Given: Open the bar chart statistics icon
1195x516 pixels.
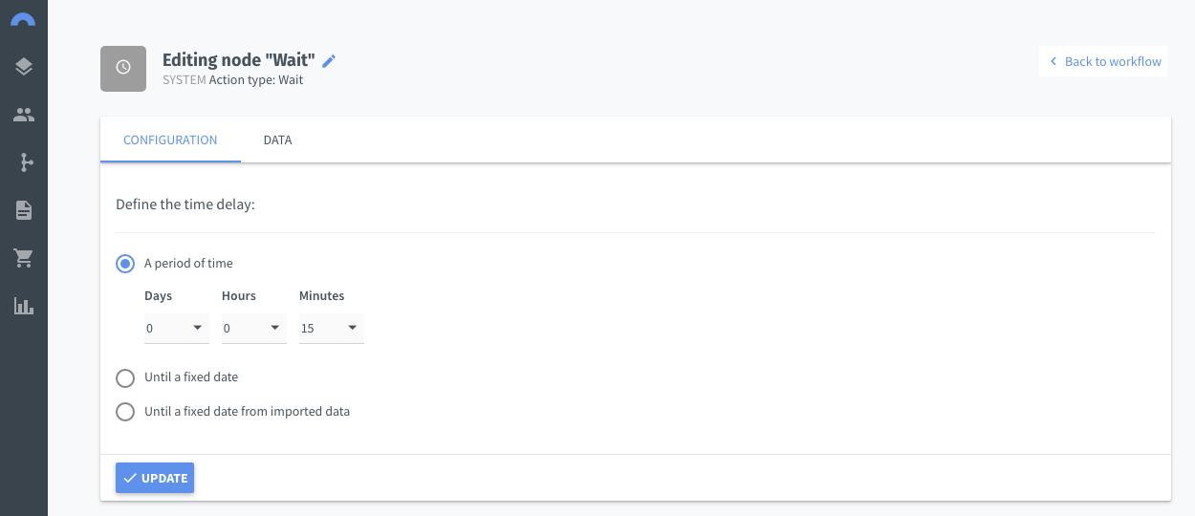Looking at the screenshot, I should 24,306.
